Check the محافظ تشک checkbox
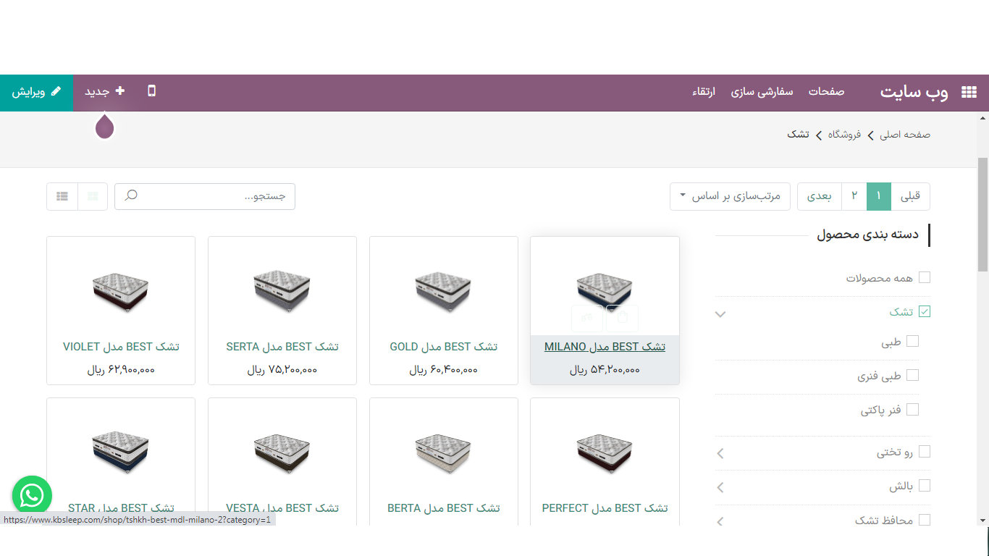Image resolution: width=989 pixels, height=556 pixels. pos(925,520)
